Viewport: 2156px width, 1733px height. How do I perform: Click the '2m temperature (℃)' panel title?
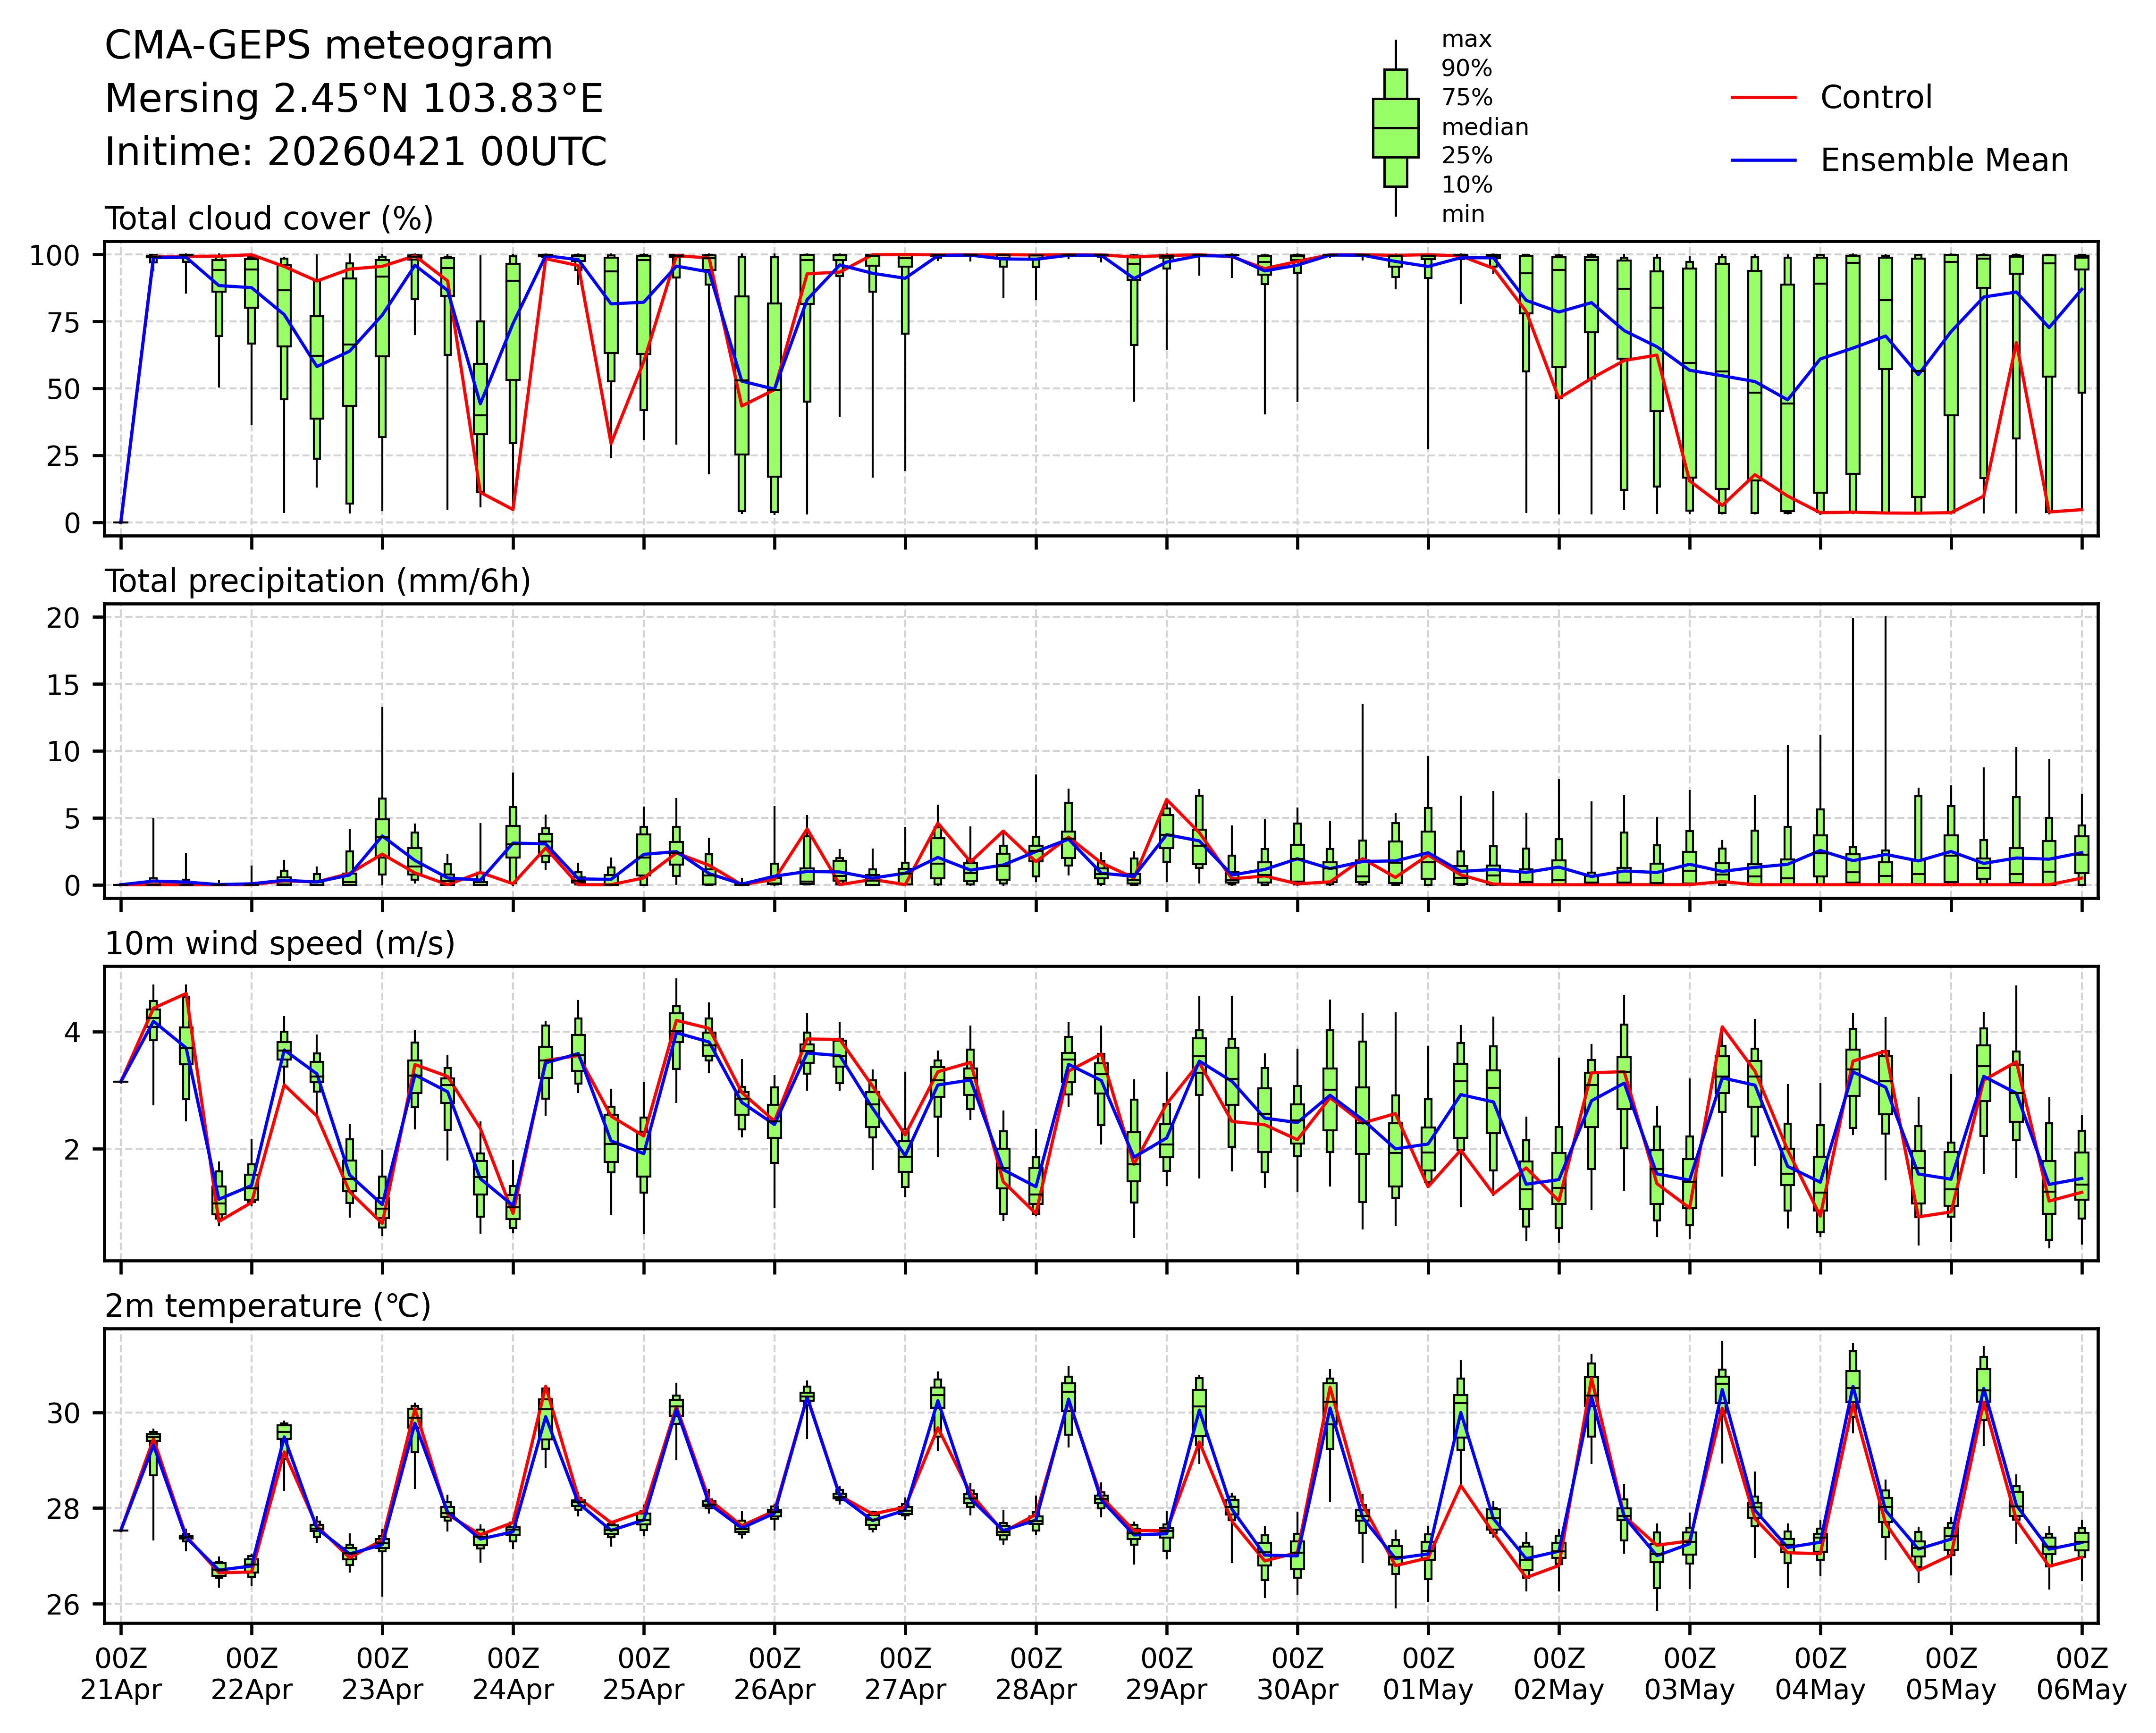tap(268, 1306)
